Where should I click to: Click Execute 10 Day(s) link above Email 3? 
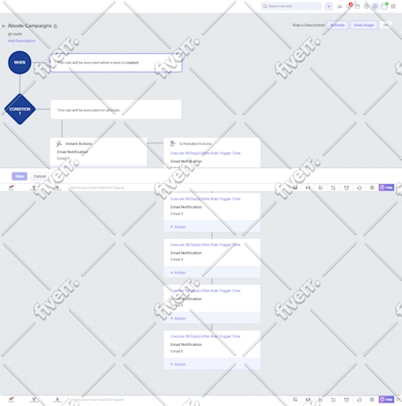pos(205,199)
